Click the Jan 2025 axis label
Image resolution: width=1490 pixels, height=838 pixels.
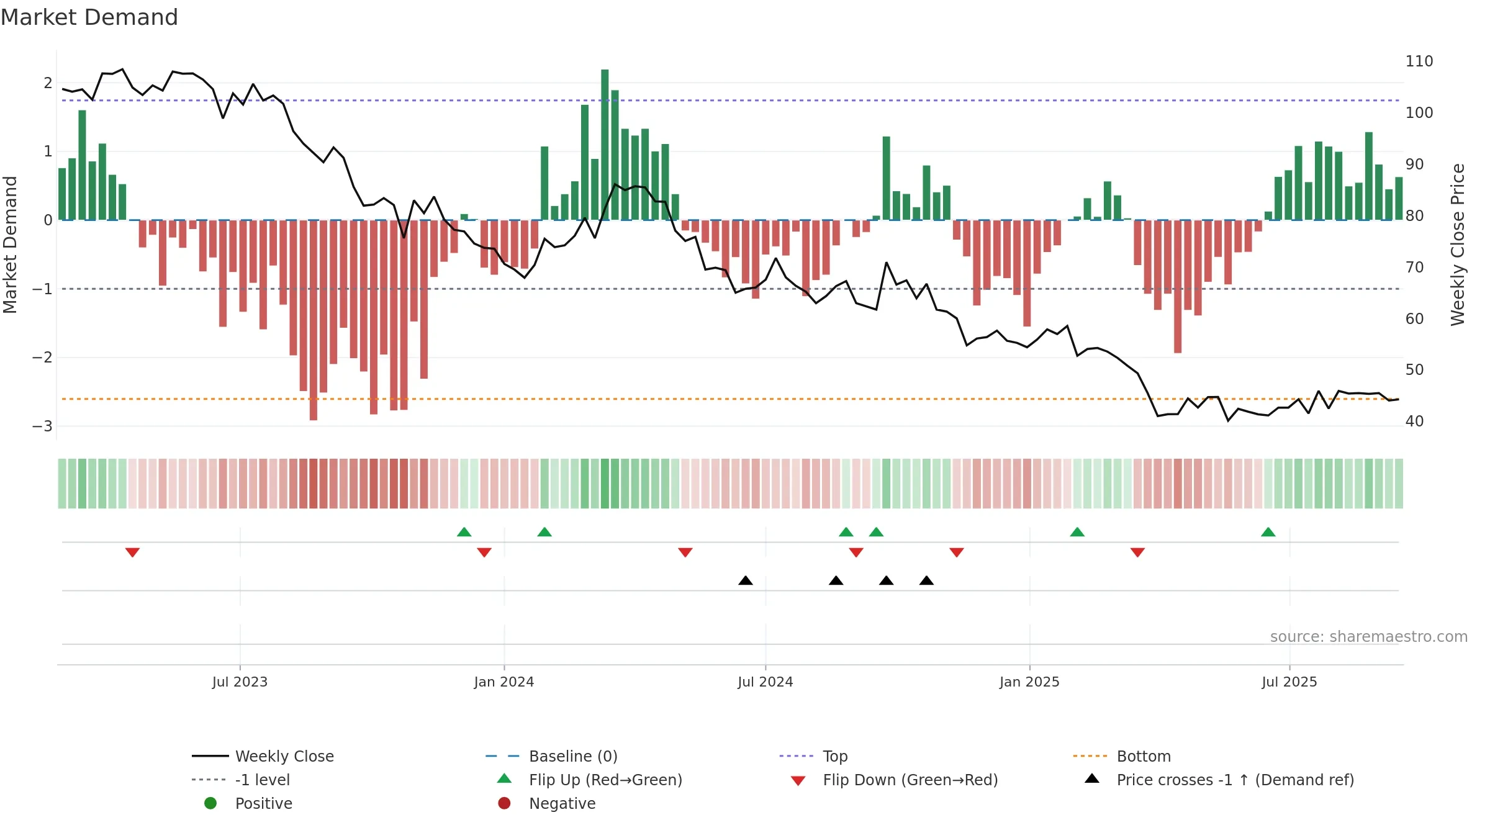pyautogui.click(x=1029, y=682)
